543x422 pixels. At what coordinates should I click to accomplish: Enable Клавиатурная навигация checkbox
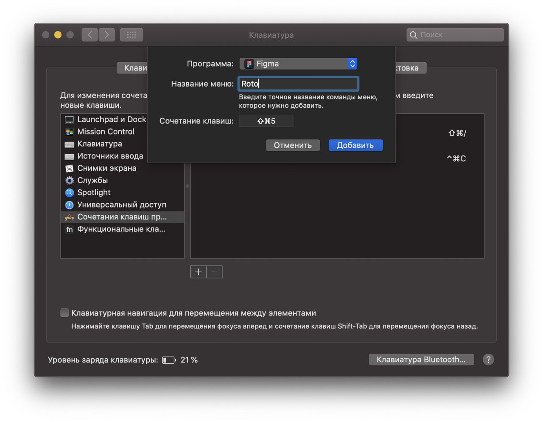[x=64, y=313]
